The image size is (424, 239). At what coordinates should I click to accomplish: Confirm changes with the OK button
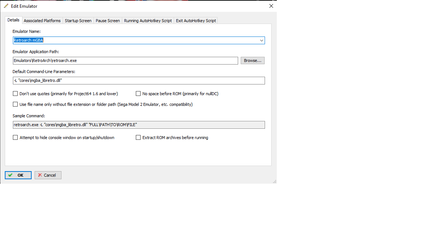coord(18,175)
